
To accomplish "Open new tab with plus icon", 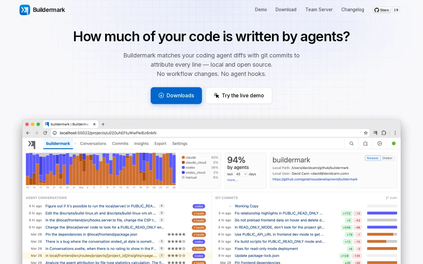I will coord(103,124).
